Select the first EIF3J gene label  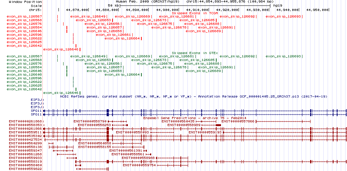pyautogui.click(x=37, y=100)
